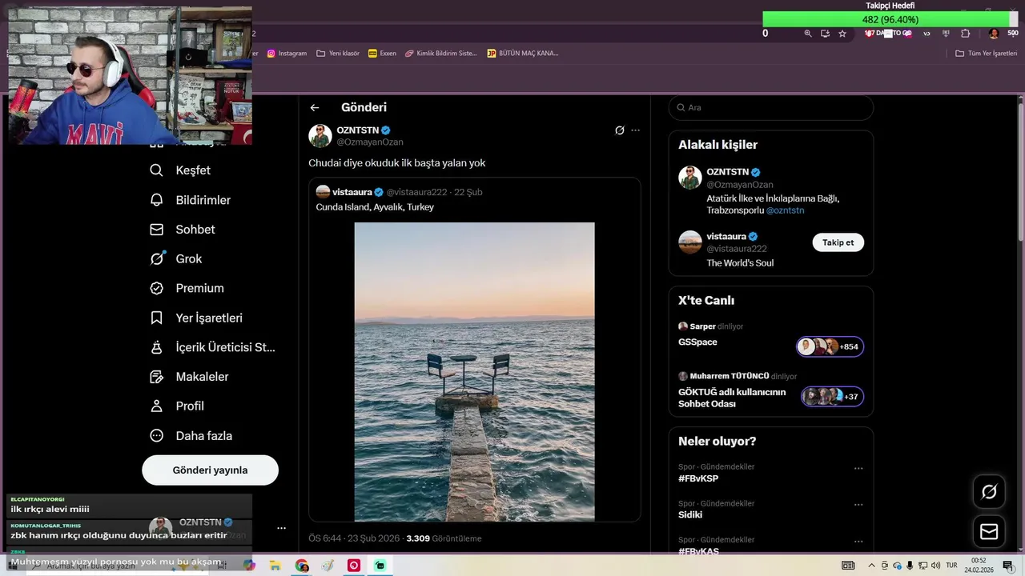Open vistaaura quoted post author name
This screenshot has height=576, width=1025.
(352, 192)
